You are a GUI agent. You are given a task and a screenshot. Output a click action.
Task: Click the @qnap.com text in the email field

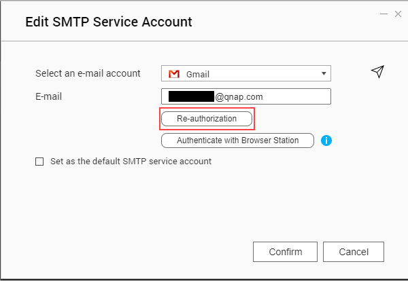(x=239, y=96)
